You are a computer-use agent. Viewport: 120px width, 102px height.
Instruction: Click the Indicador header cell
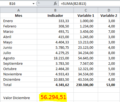pos(55,15)
